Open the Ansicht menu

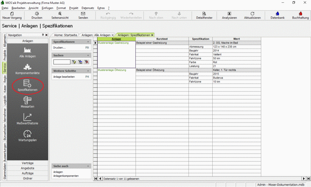(x=33, y=8)
